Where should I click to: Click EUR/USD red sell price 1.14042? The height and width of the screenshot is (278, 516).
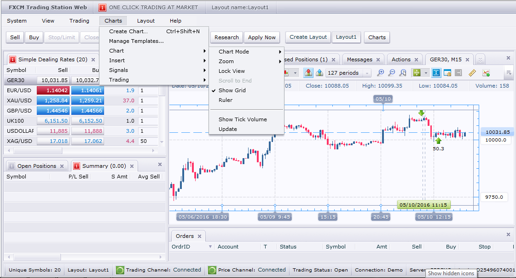pyautogui.click(x=53, y=90)
